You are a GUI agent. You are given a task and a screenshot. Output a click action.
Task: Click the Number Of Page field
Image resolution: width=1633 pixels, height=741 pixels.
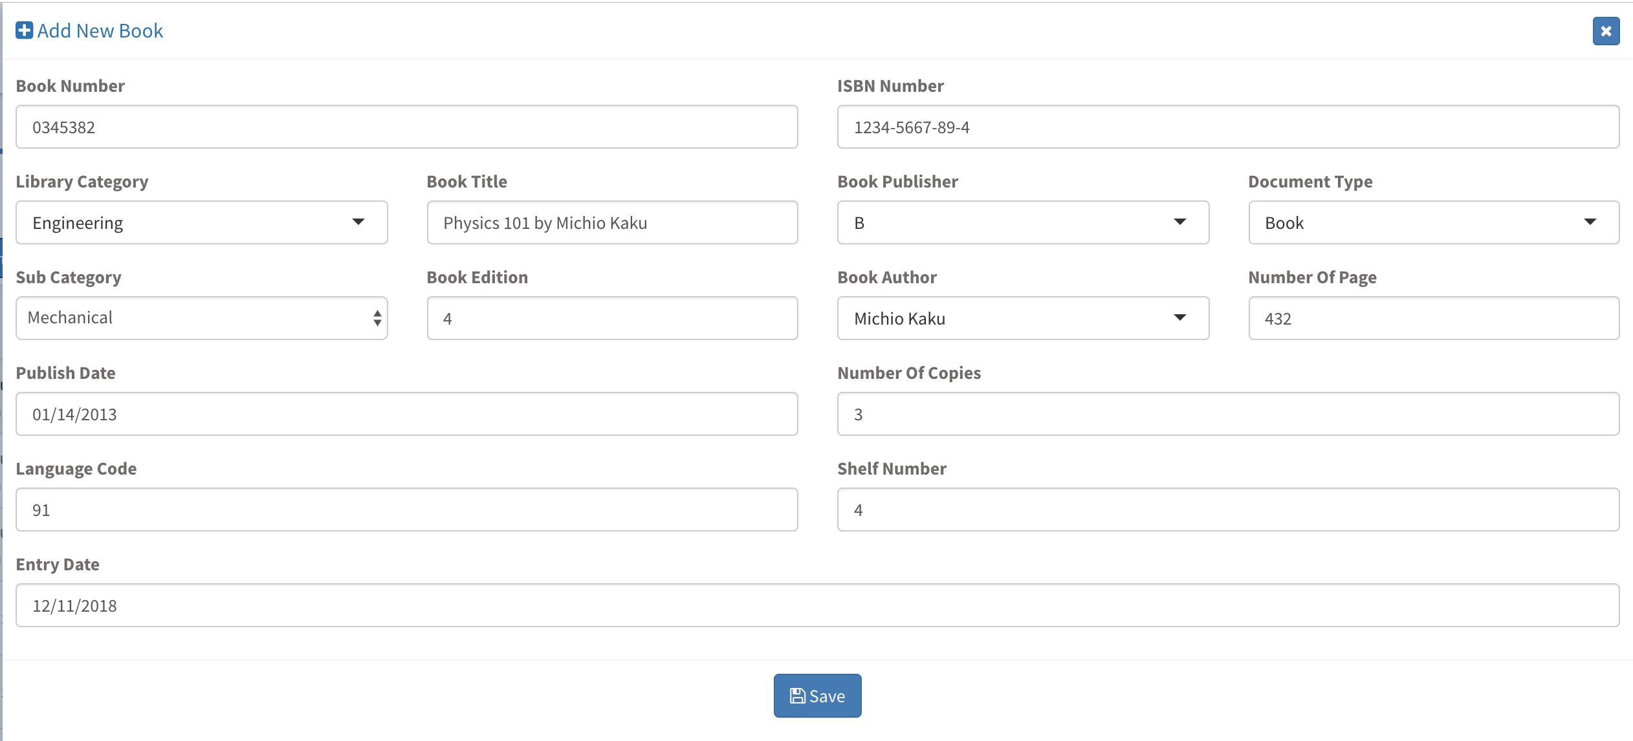coord(1433,318)
